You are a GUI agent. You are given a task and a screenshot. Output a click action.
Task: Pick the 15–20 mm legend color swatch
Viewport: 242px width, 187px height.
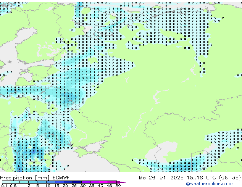pos(59,182)
